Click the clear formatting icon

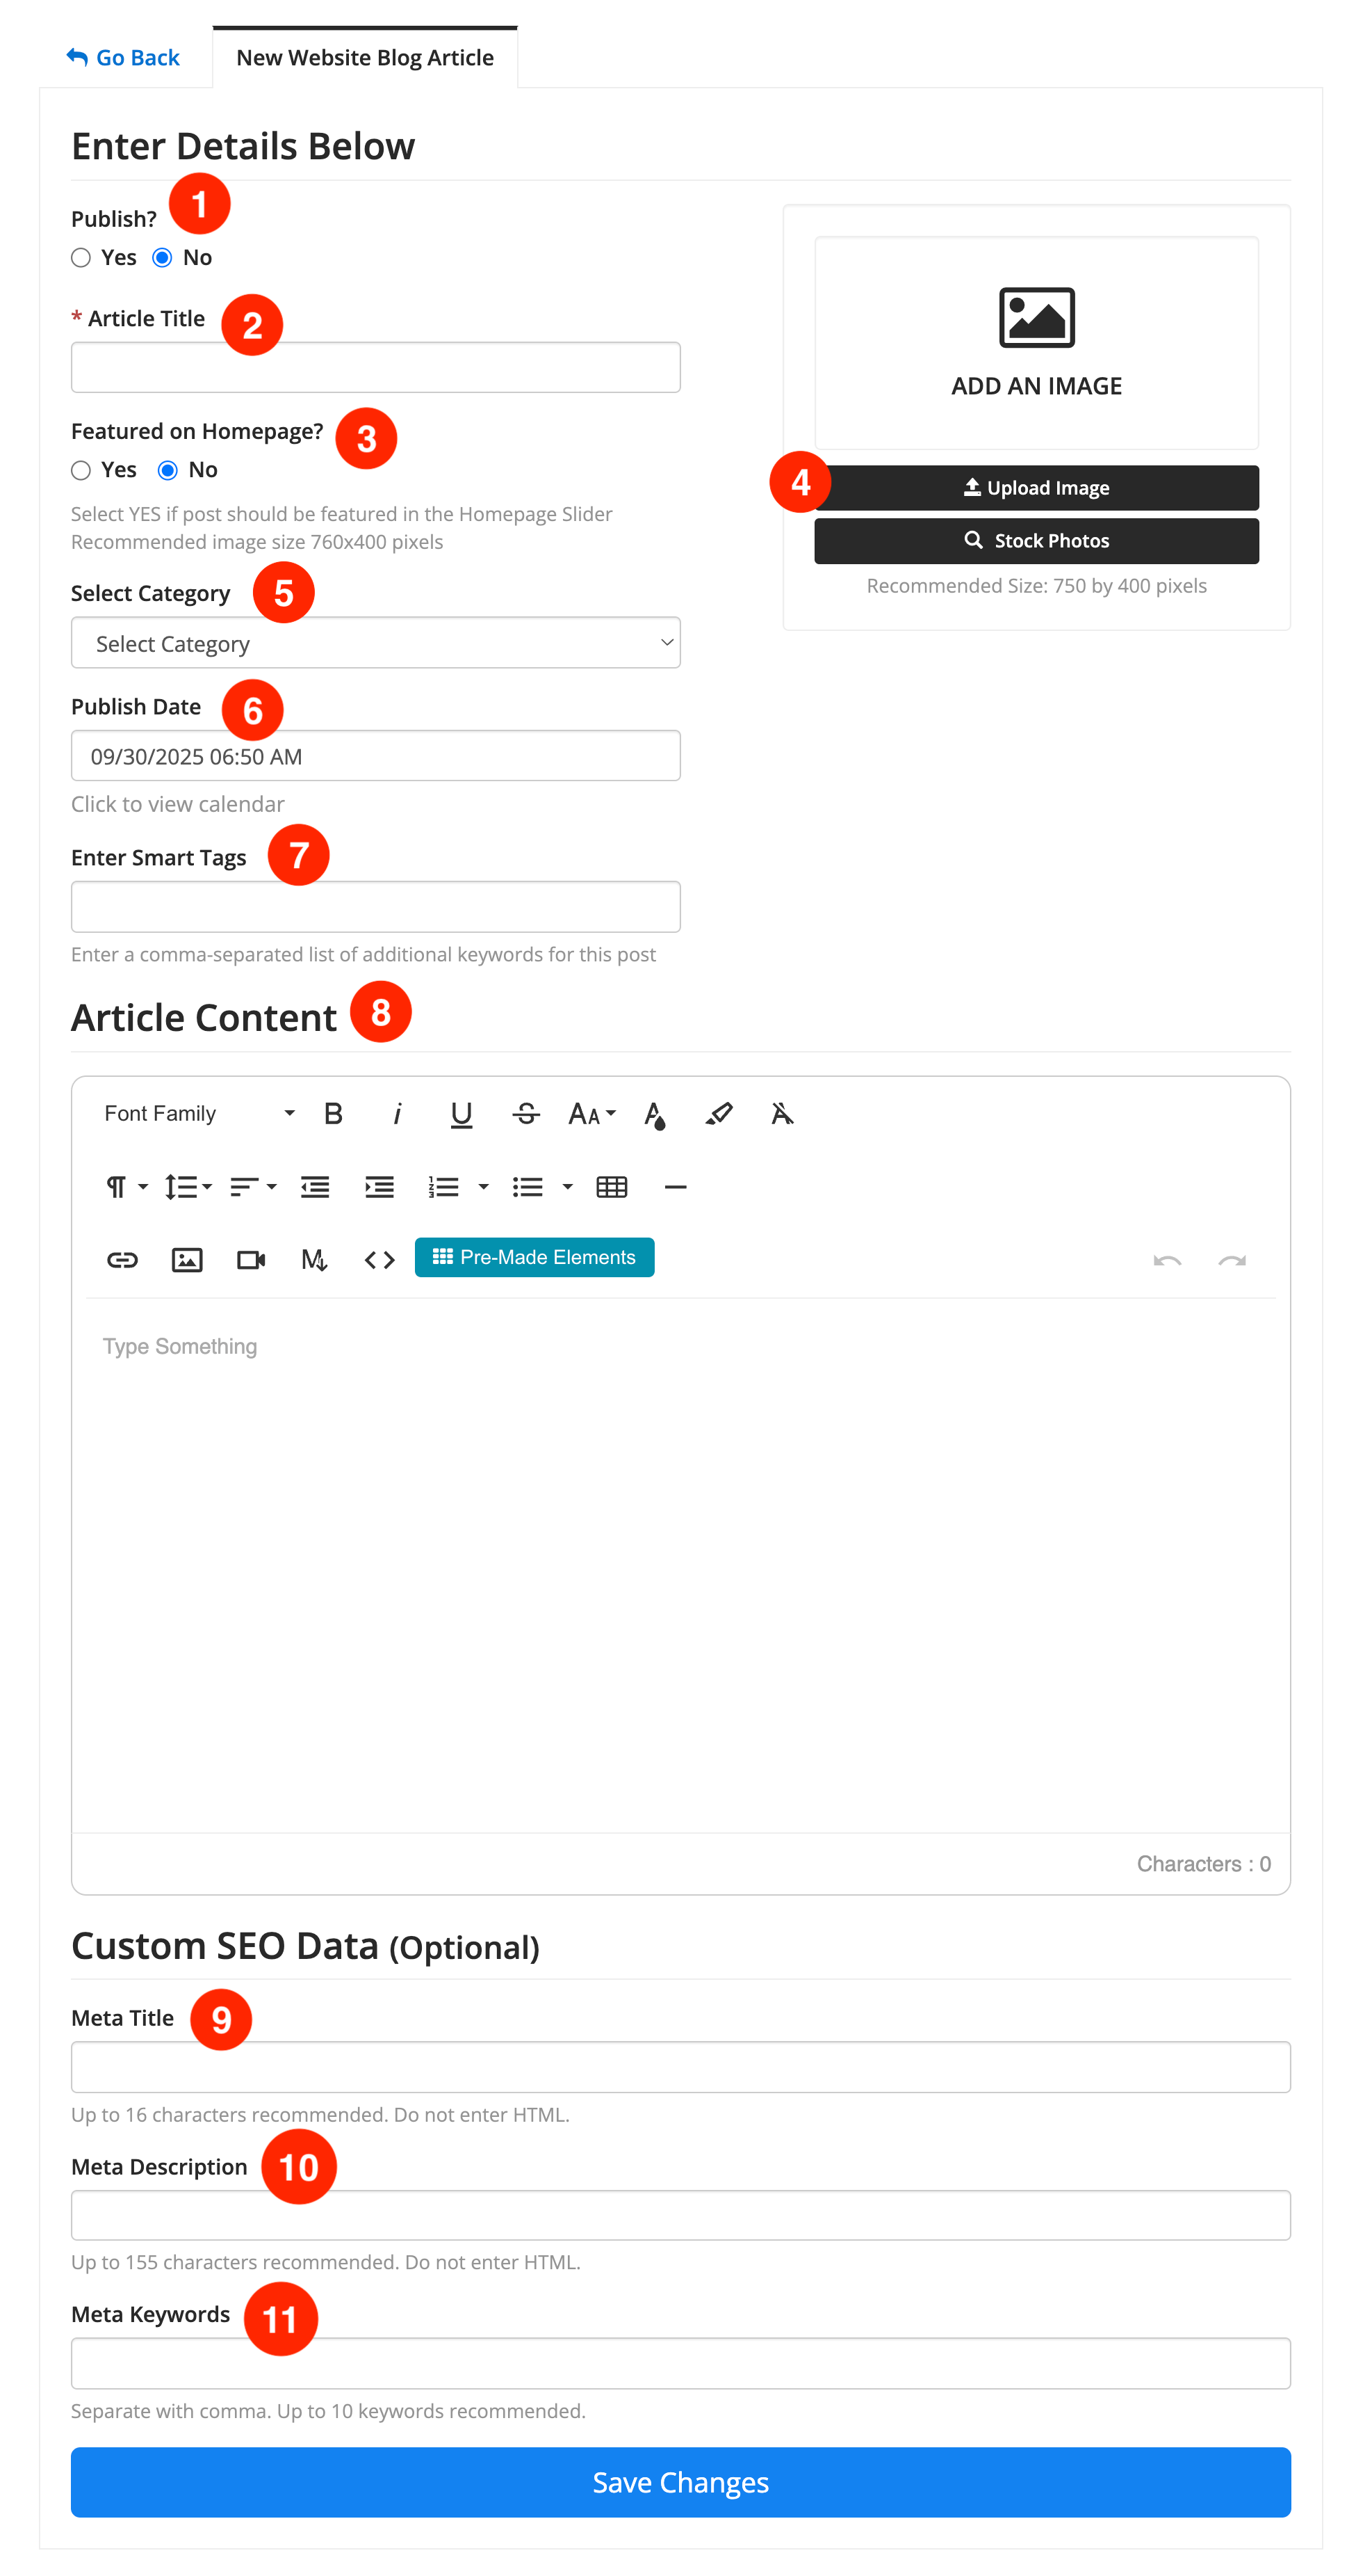pos(781,1113)
